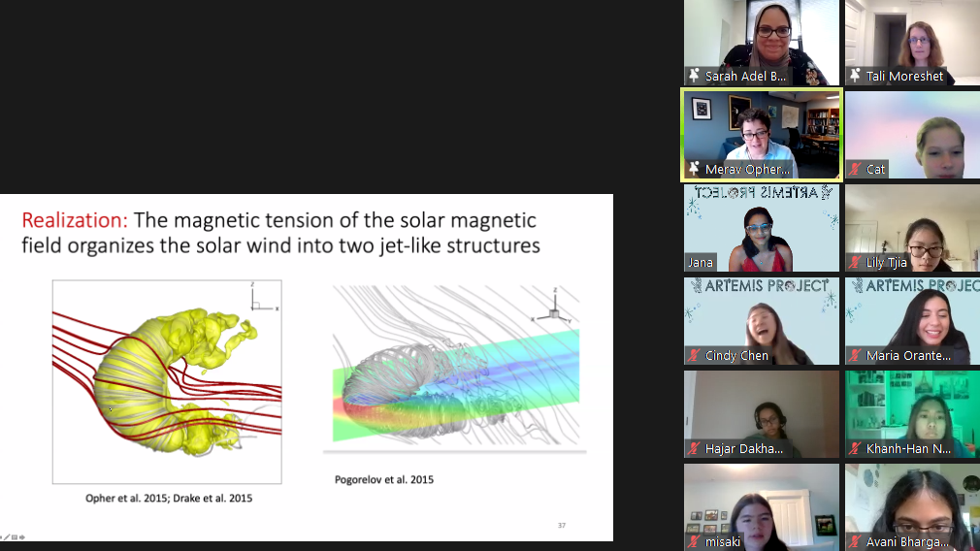Click the left heliosphere figure with yellow jets
This screenshot has height=551, width=980.
(x=167, y=381)
